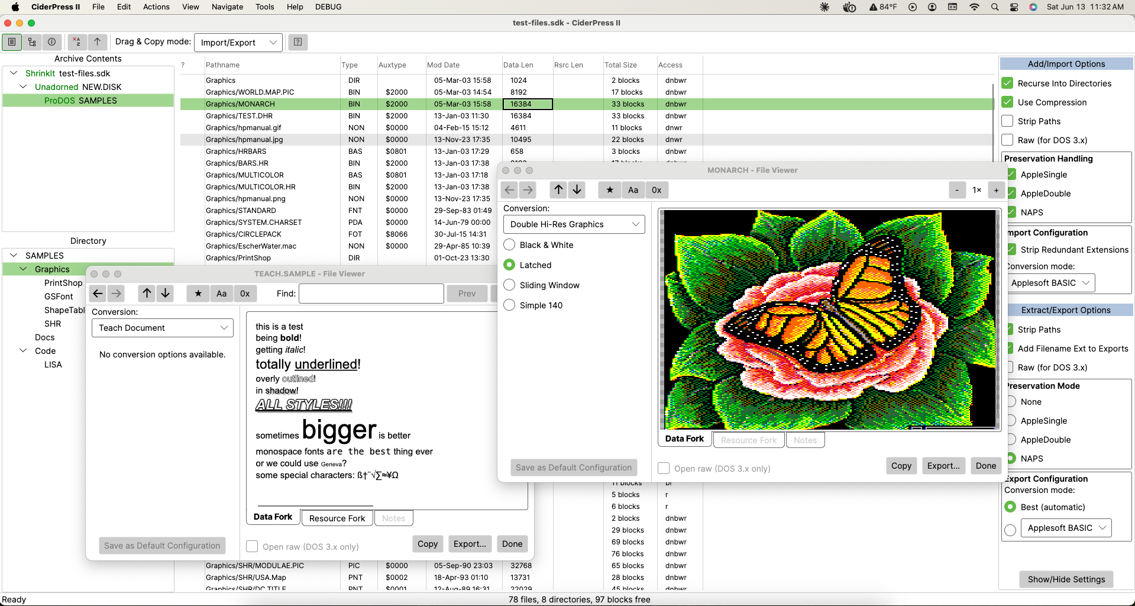Show previous file in MONARCH viewer

(x=558, y=190)
